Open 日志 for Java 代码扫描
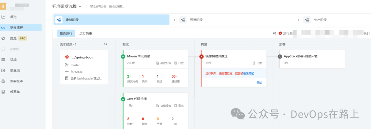 tap(179, 106)
